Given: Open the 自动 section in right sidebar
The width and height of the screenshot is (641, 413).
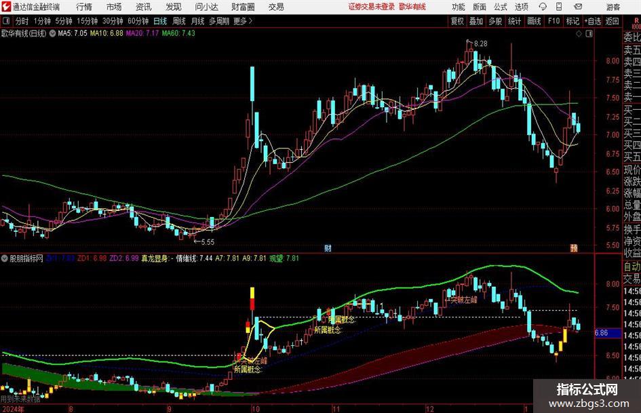Looking at the screenshot, I should pyautogui.click(x=632, y=267).
